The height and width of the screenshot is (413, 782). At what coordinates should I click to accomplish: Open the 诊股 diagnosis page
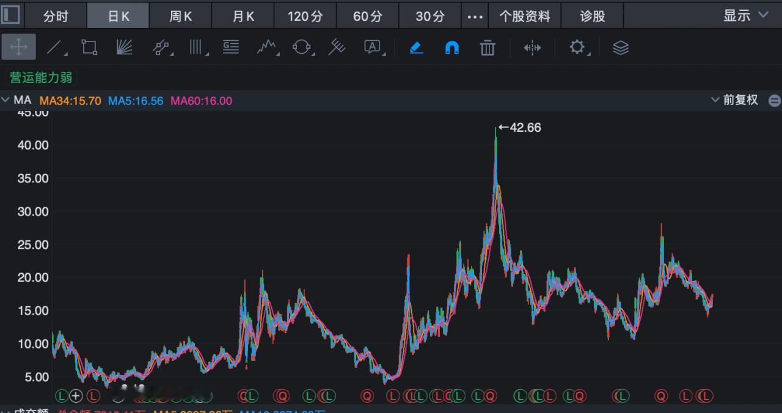click(x=593, y=16)
